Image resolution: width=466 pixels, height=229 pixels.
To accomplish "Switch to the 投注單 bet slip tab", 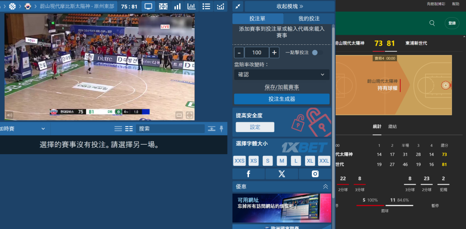I will point(257,19).
